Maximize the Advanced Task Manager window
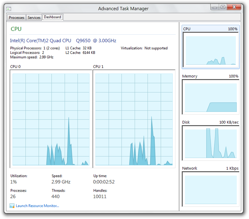The height and width of the screenshot is (219, 249). point(223,7)
